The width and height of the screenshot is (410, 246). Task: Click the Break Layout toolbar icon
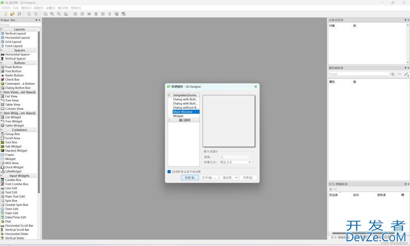(x=116, y=14)
